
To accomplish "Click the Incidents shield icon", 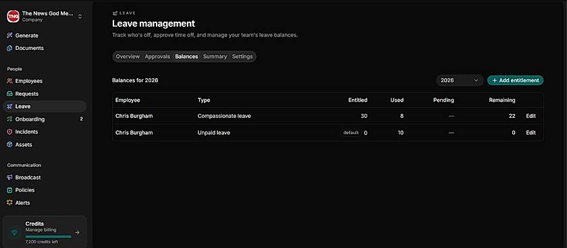I will (9, 132).
